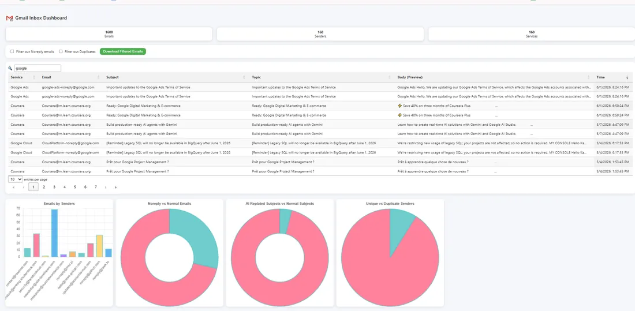Go to the previous page arrow

(24, 187)
